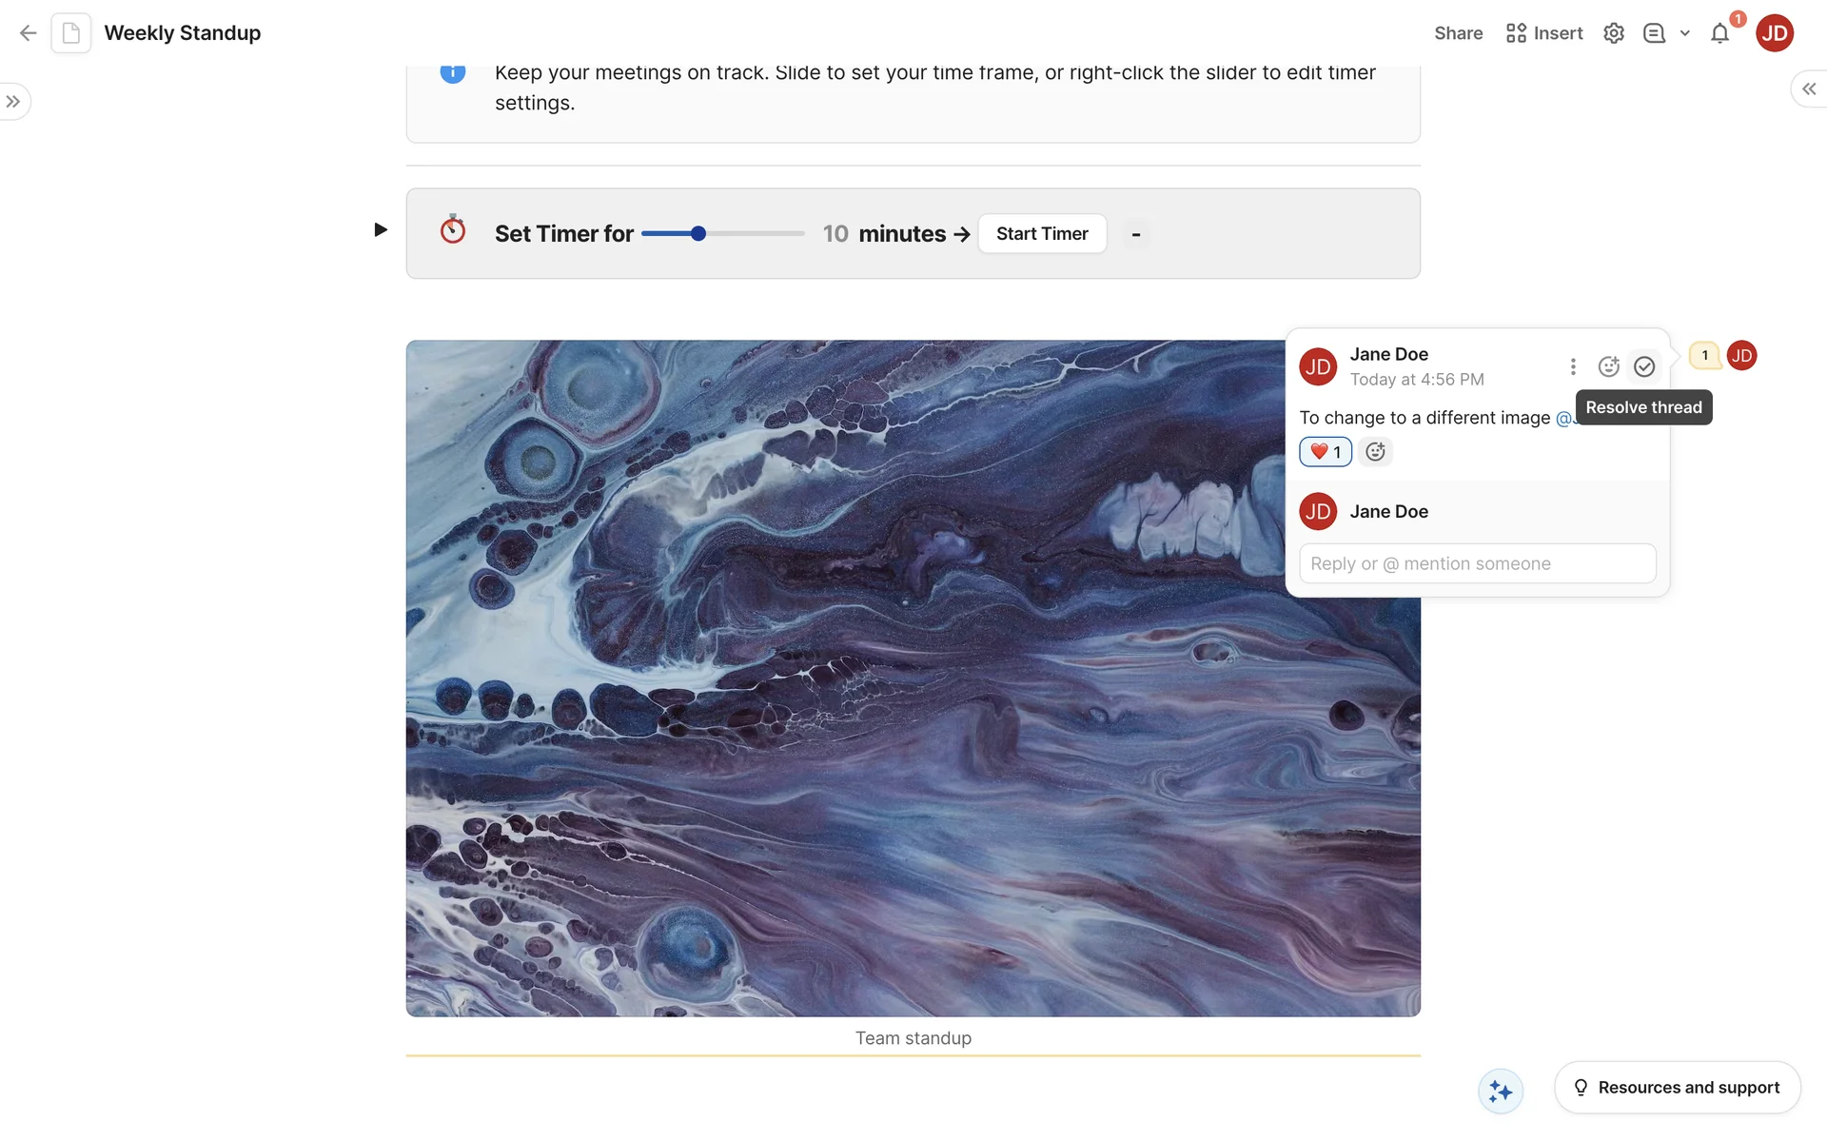Expand the timer section triangle
This screenshot has width=1827, height=1142.
point(380,229)
